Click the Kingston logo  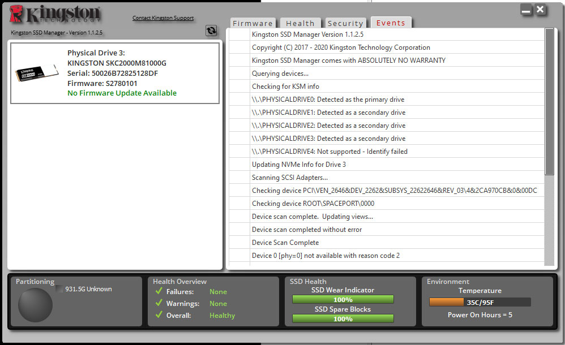click(55, 14)
